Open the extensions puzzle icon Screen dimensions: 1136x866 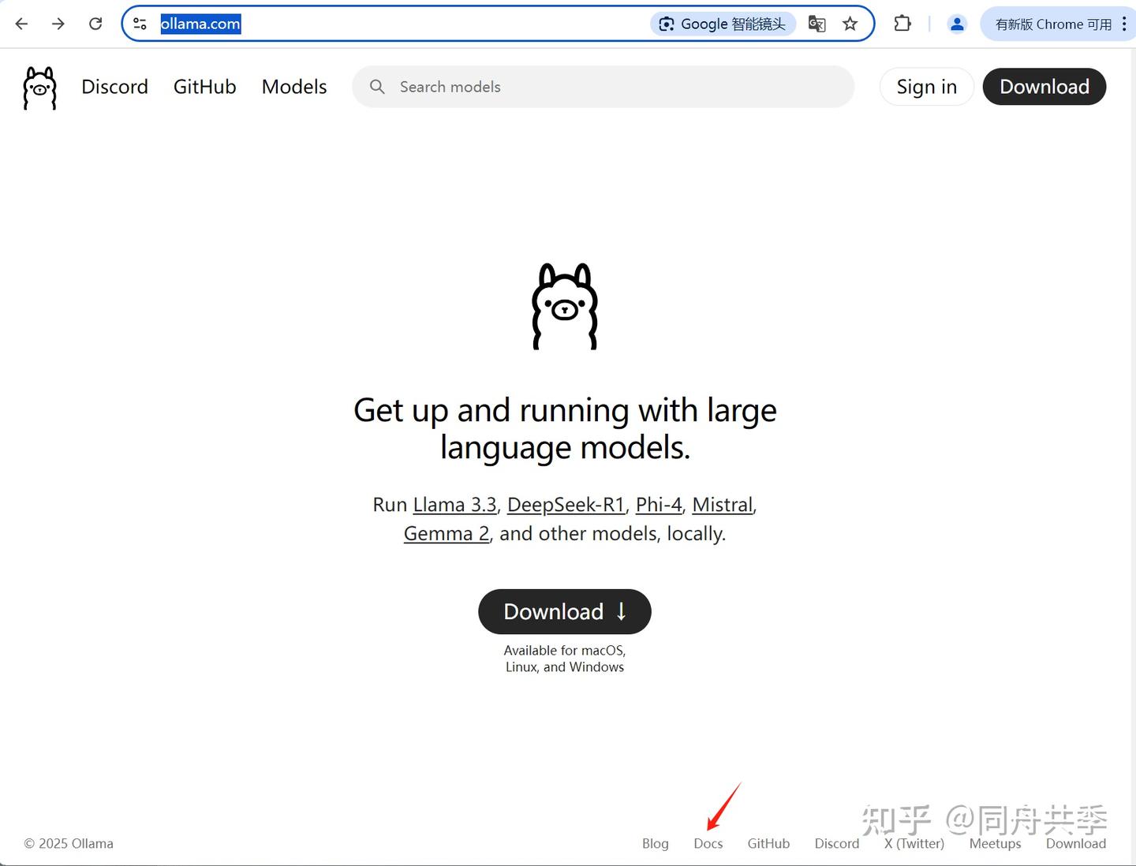(x=902, y=24)
